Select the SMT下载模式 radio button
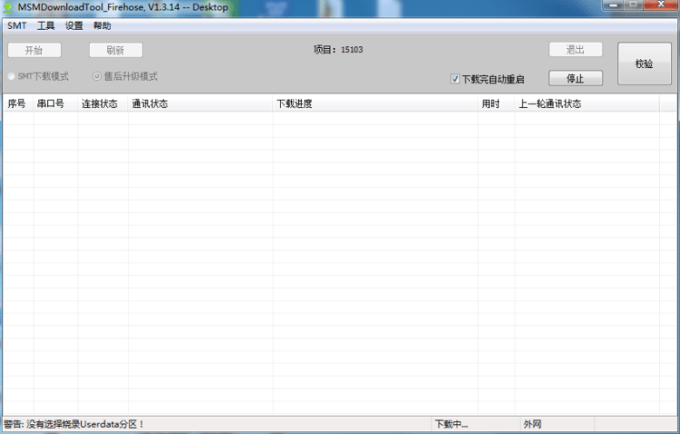Screen dimensions: 680x434 11,77
